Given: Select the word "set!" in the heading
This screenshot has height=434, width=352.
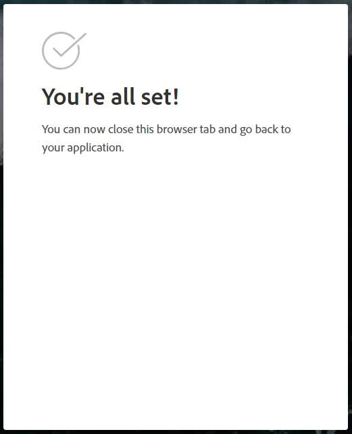Looking at the screenshot, I should pos(160,96).
